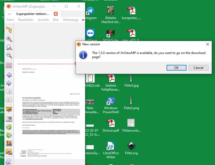Open the color adjustment icon in toolbar
The image size is (215, 165).
tap(9, 119)
